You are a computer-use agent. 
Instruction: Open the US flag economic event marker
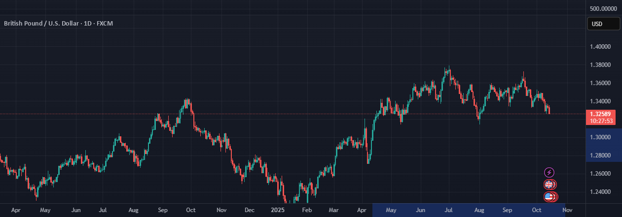coord(549,197)
